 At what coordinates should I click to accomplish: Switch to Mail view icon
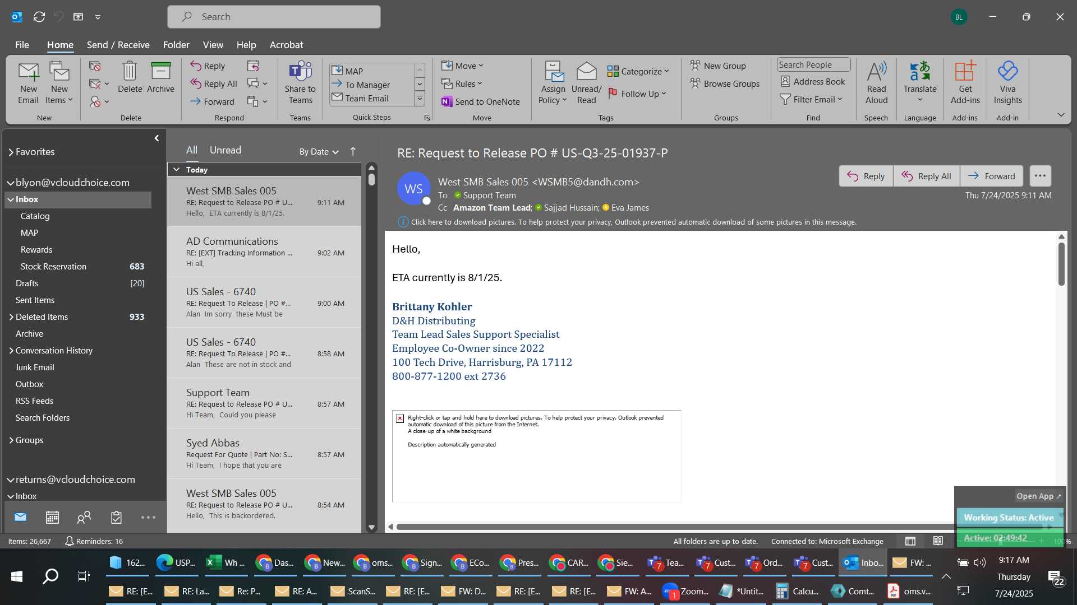tap(21, 517)
